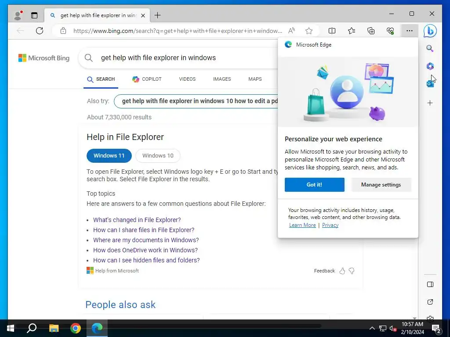Screen dimensions: 450x337
Task: Click Help from Microsoft source
Action: click(112, 270)
